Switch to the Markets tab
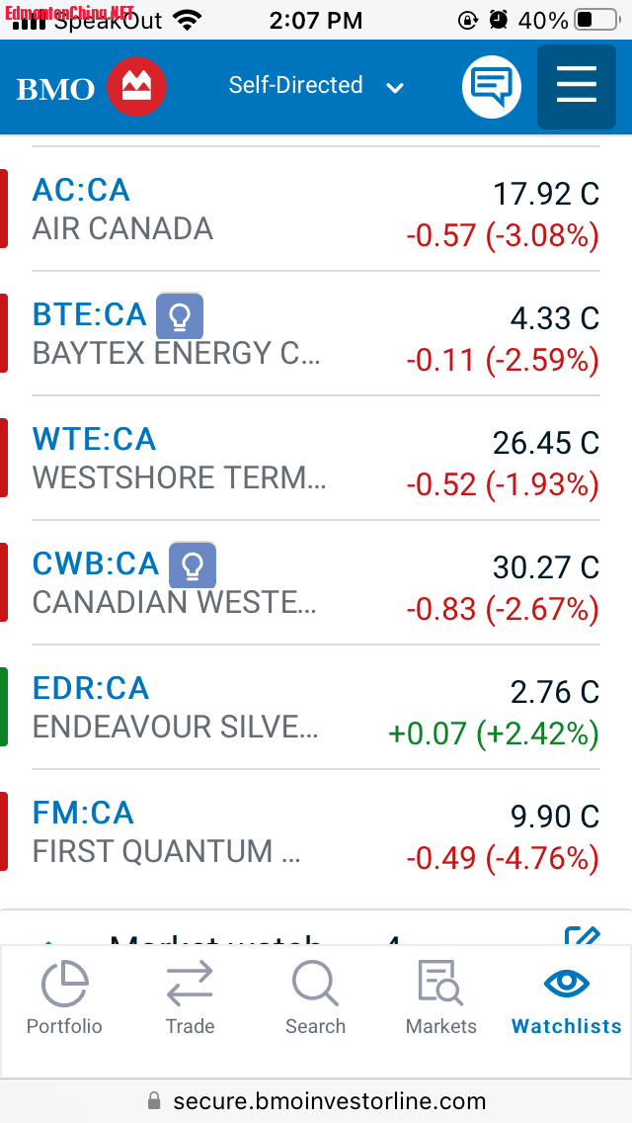This screenshot has height=1123, width=632. tap(440, 997)
